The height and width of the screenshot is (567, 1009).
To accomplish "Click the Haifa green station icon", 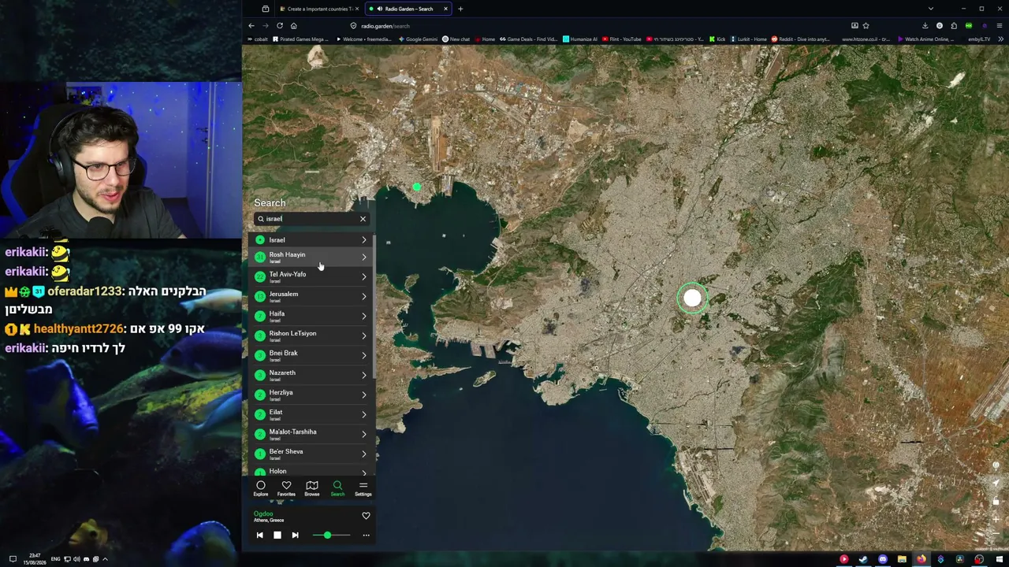I will pyautogui.click(x=260, y=316).
